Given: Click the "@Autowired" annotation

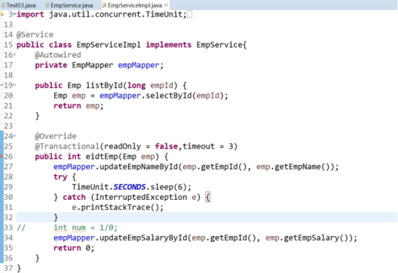Looking at the screenshot, I should point(58,55).
